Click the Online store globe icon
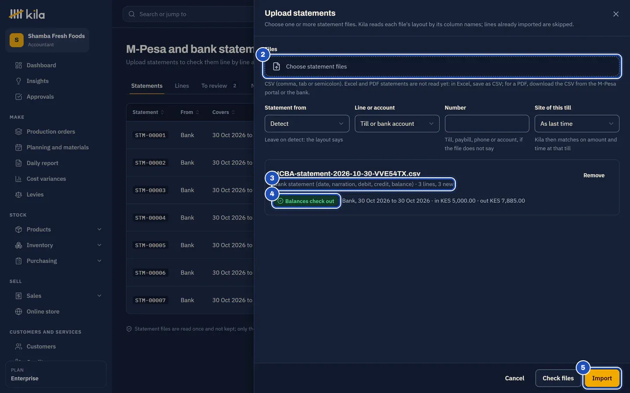 tap(18, 311)
